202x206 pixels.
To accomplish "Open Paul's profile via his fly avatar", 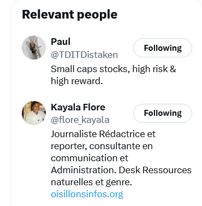I will coord(34,48).
